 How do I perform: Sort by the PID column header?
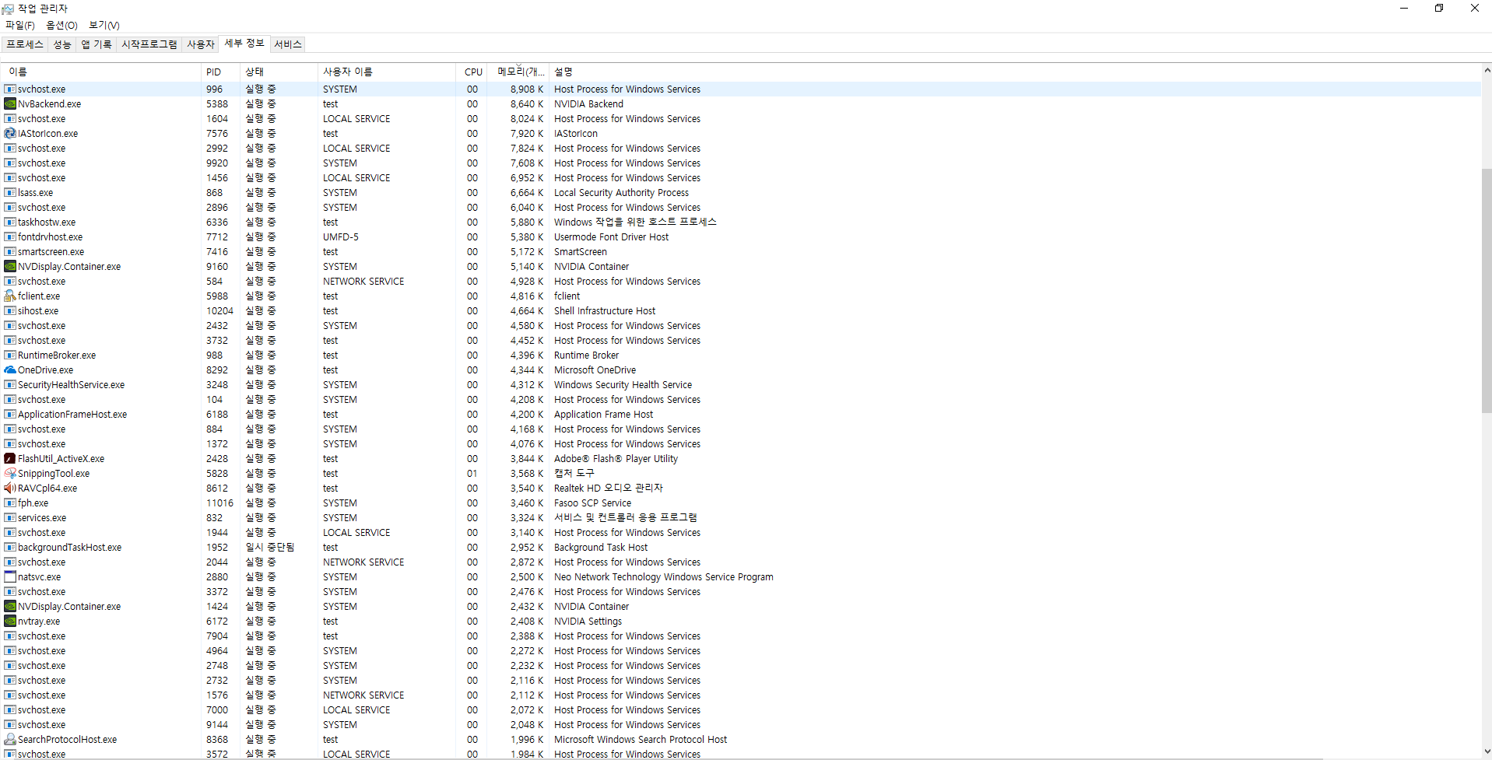[220, 72]
